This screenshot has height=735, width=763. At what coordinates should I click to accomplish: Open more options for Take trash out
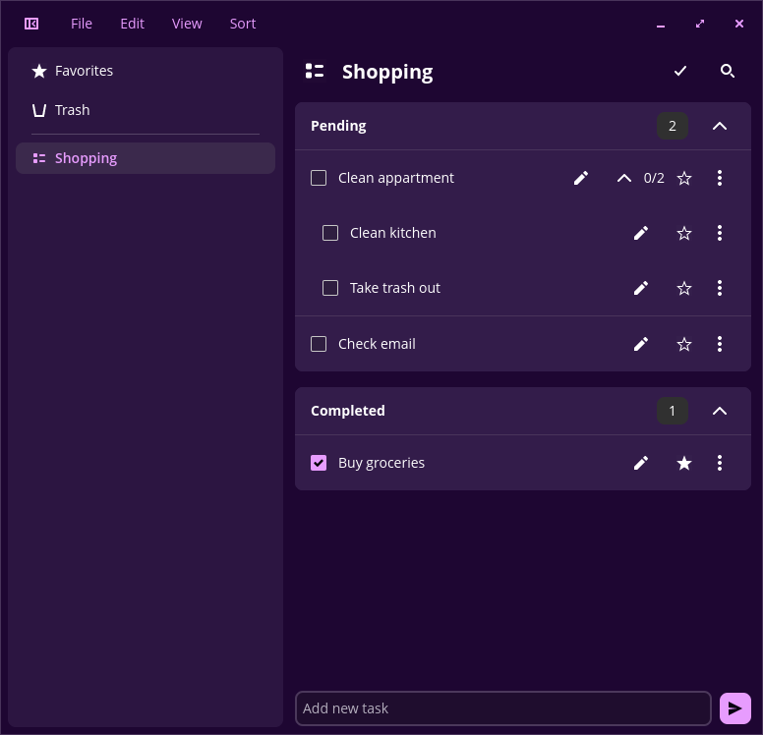pyautogui.click(x=720, y=288)
